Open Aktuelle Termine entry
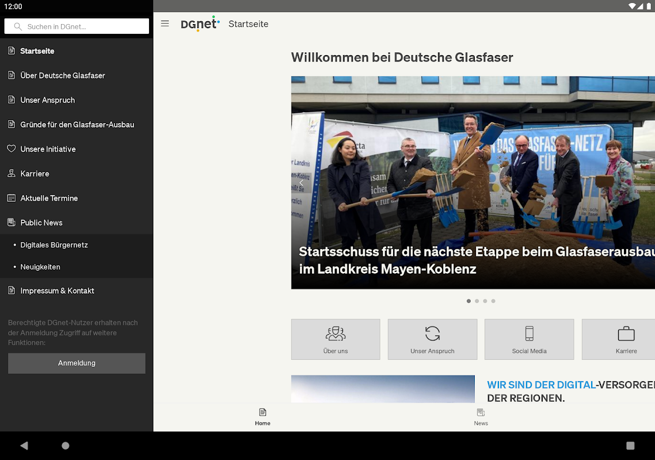The width and height of the screenshot is (655, 460). tap(77, 198)
